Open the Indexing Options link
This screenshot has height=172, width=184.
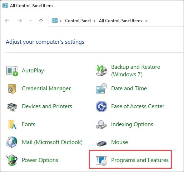coord(132,124)
